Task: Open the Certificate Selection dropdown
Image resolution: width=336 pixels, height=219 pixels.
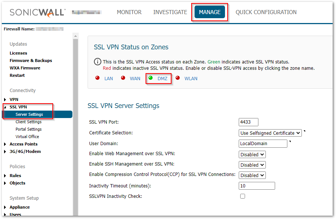Action: 270,133
